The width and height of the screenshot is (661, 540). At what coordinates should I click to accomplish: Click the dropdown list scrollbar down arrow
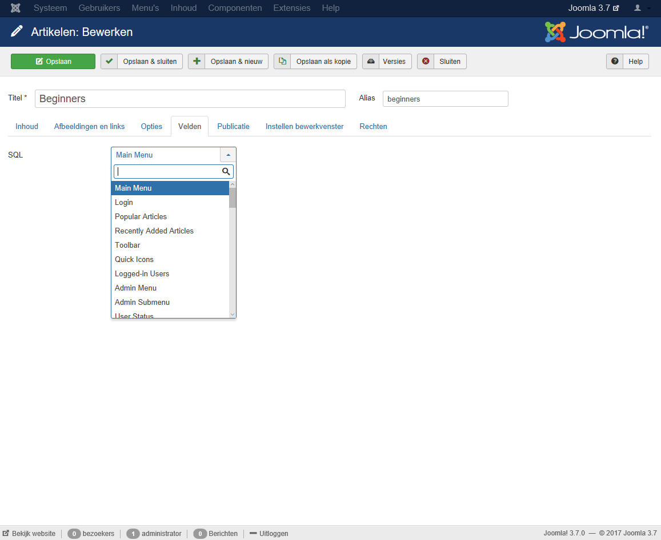click(233, 315)
